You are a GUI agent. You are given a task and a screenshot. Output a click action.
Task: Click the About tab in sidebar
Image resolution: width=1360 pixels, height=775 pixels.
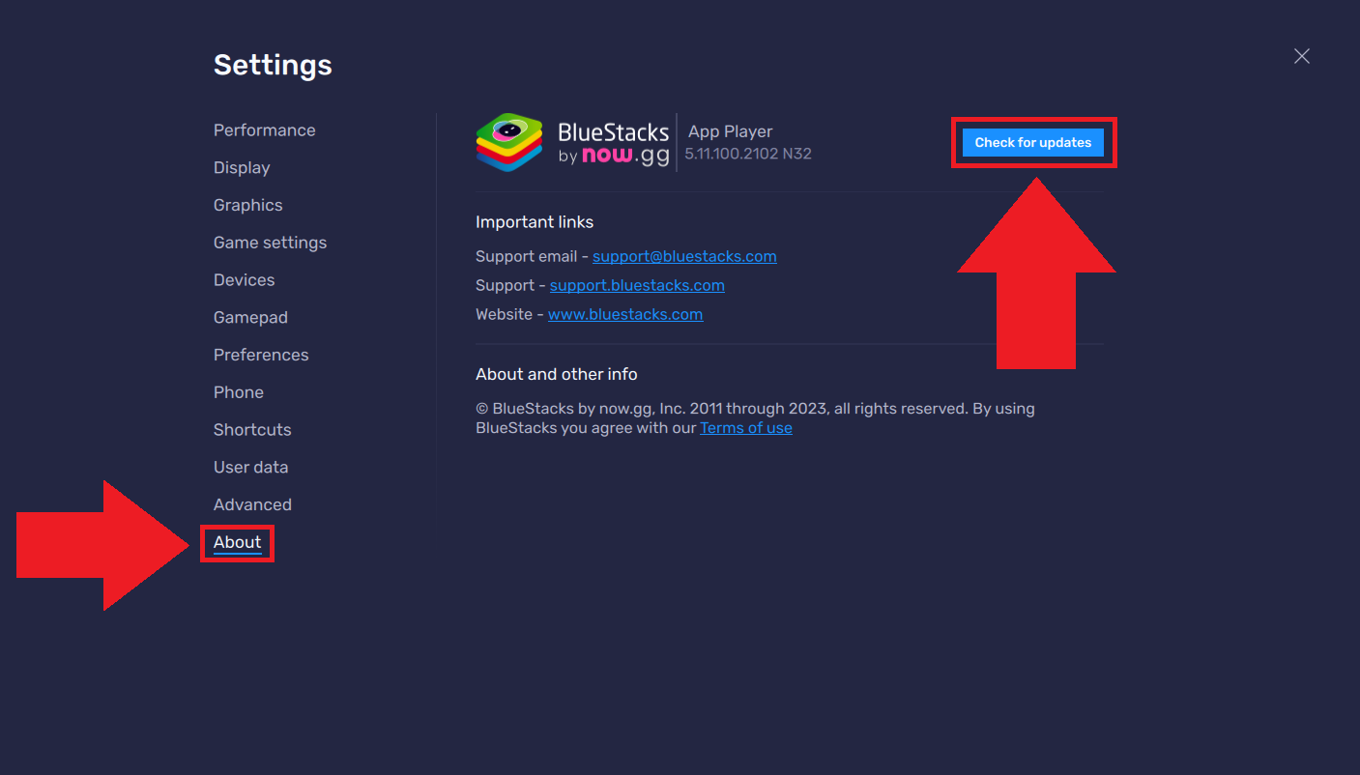237,542
